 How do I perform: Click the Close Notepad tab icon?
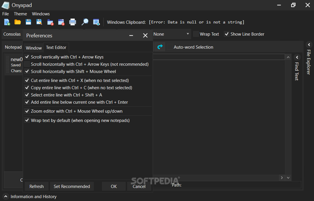tap(50, 22)
